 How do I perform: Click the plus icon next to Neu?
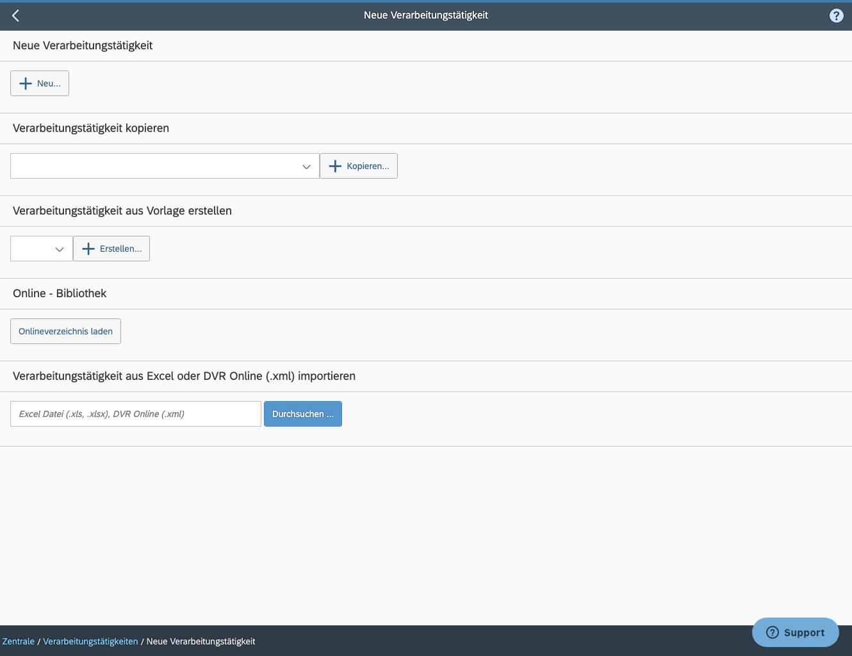[x=26, y=83]
